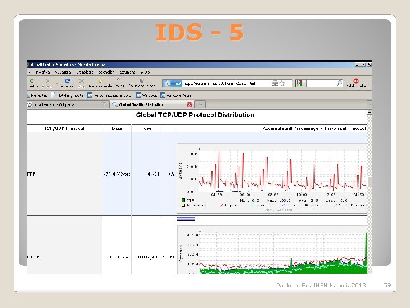Switch to the Wikipedia tab
Image resolution: width=410 pixels, height=308 pixels.
[x=68, y=104]
